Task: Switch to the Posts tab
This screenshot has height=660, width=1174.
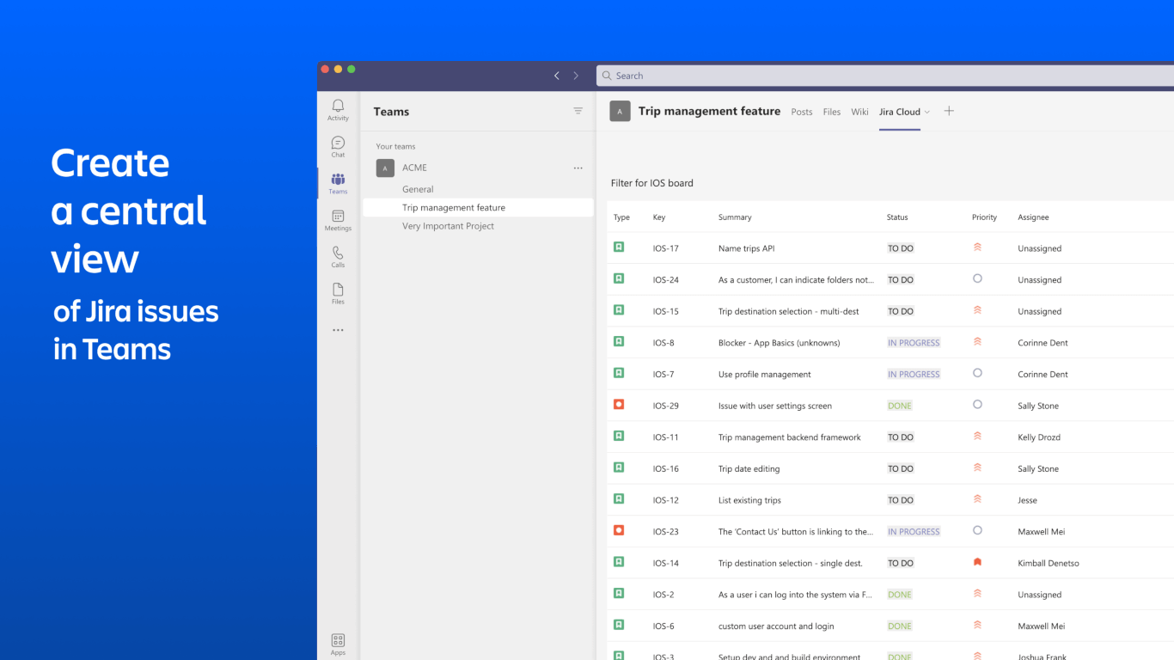Action: click(802, 112)
